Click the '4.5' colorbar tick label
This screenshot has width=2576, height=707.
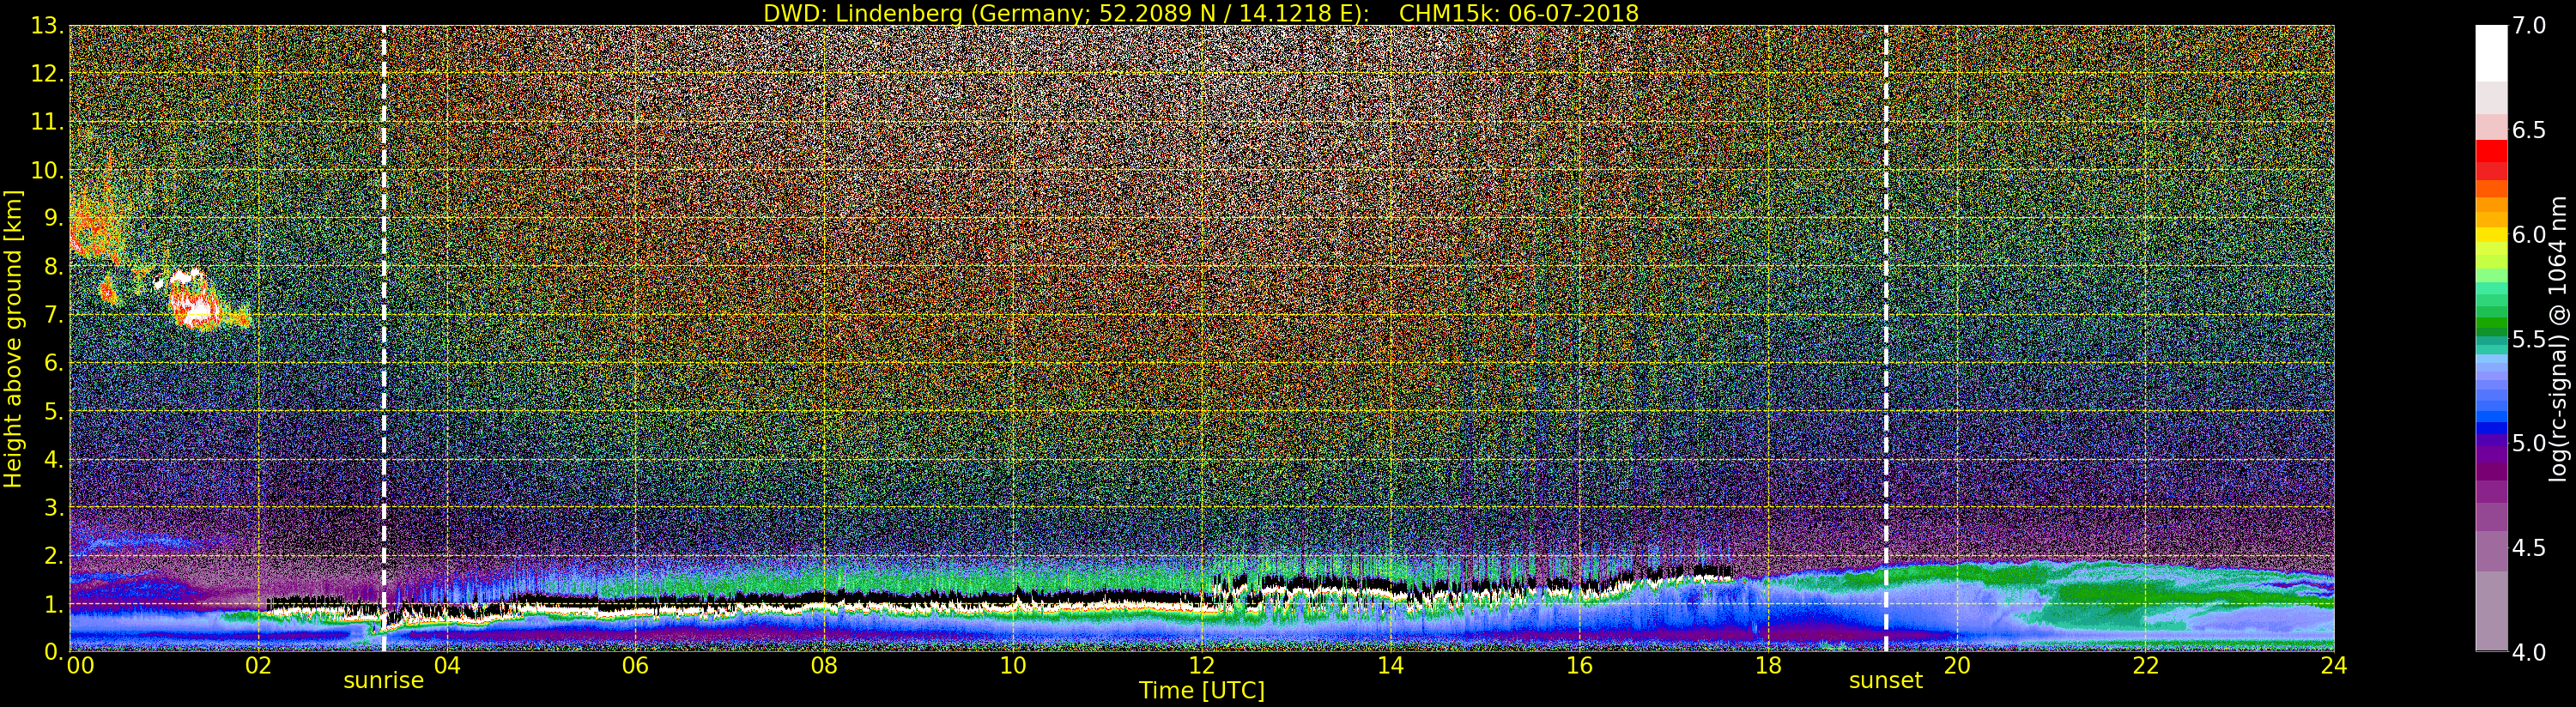click(2529, 547)
